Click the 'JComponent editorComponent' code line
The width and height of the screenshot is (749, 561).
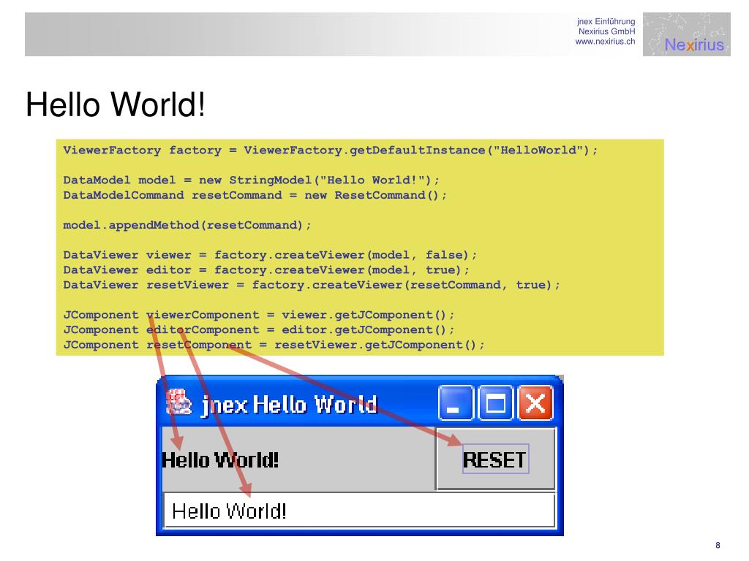click(x=259, y=329)
